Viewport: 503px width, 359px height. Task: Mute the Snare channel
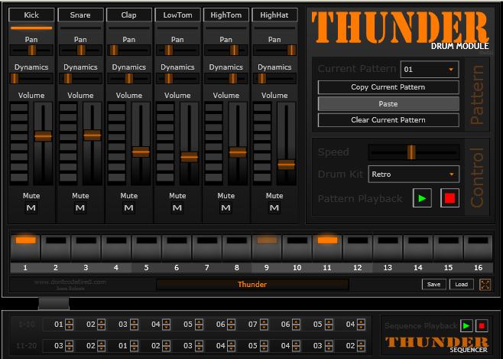coord(80,207)
